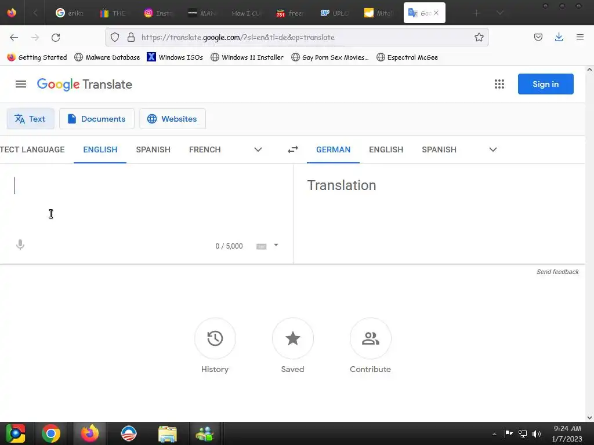Select English as source language
Screen dimensions: 594x445
coord(100,149)
